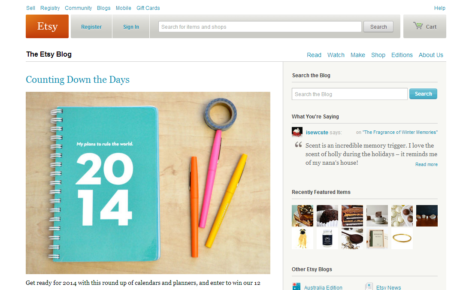Viewport: 463px width, 290px height.
Task: Open the pug illustration featured item
Action: tap(303, 239)
